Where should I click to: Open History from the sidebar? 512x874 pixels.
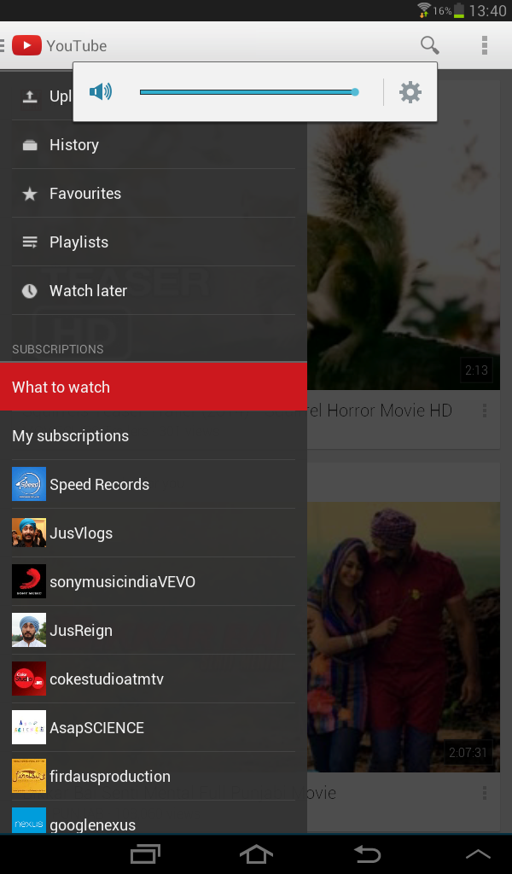[73, 145]
